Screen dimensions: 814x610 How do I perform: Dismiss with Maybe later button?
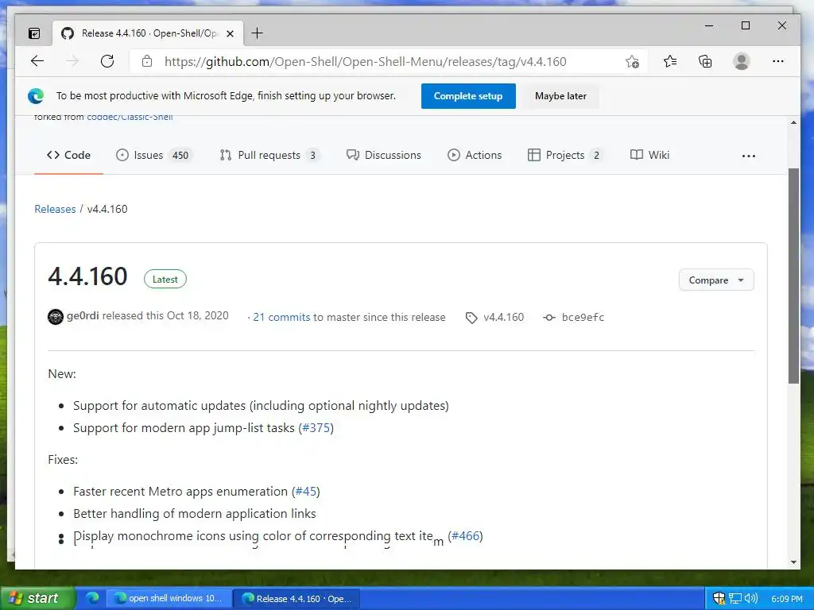pyautogui.click(x=560, y=96)
